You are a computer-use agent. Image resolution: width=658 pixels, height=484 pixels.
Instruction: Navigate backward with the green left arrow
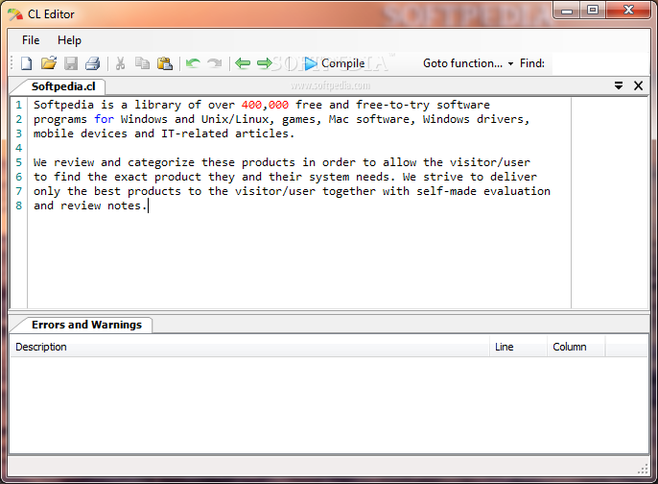(243, 63)
